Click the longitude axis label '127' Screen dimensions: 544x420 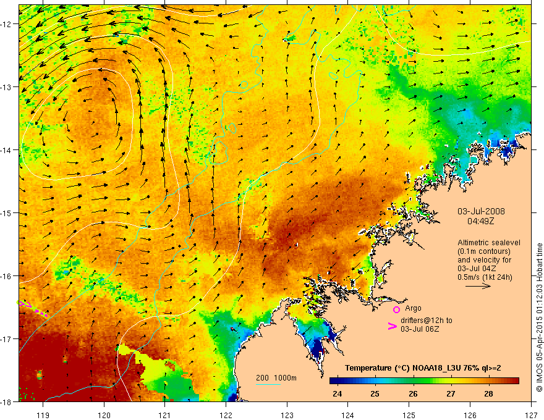531,415
